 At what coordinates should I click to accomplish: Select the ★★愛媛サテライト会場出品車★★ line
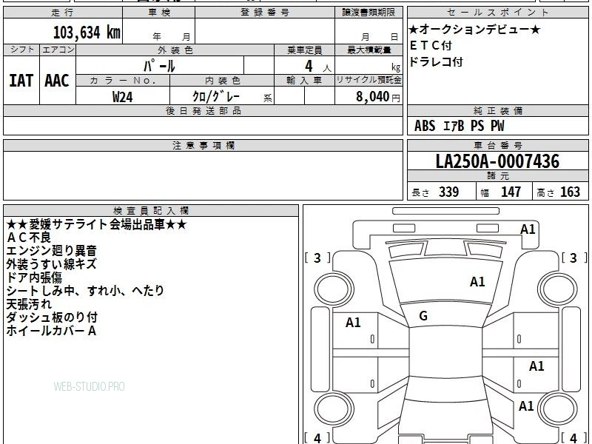(96, 224)
